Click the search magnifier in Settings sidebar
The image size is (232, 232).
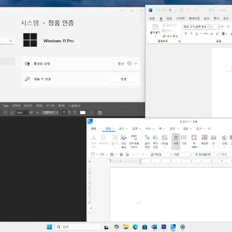11,41
